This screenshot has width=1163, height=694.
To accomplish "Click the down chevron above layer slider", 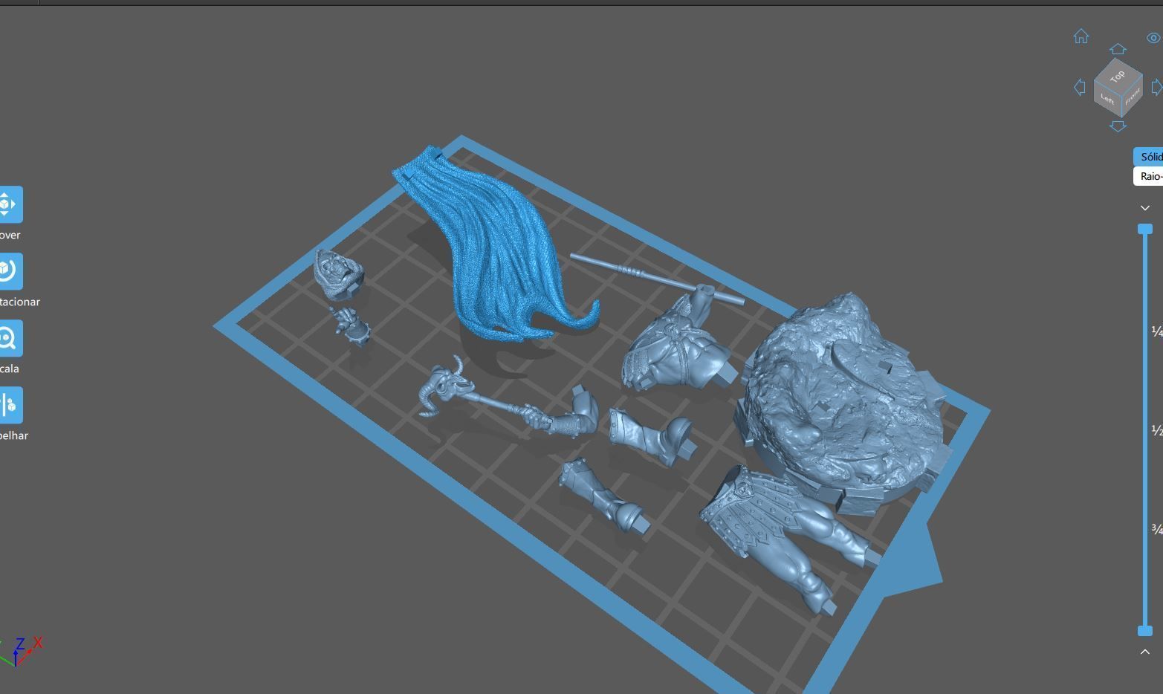I will coord(1145,208).
